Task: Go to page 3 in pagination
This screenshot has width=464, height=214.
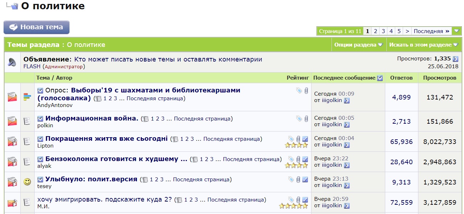Action: pos(383,31)
